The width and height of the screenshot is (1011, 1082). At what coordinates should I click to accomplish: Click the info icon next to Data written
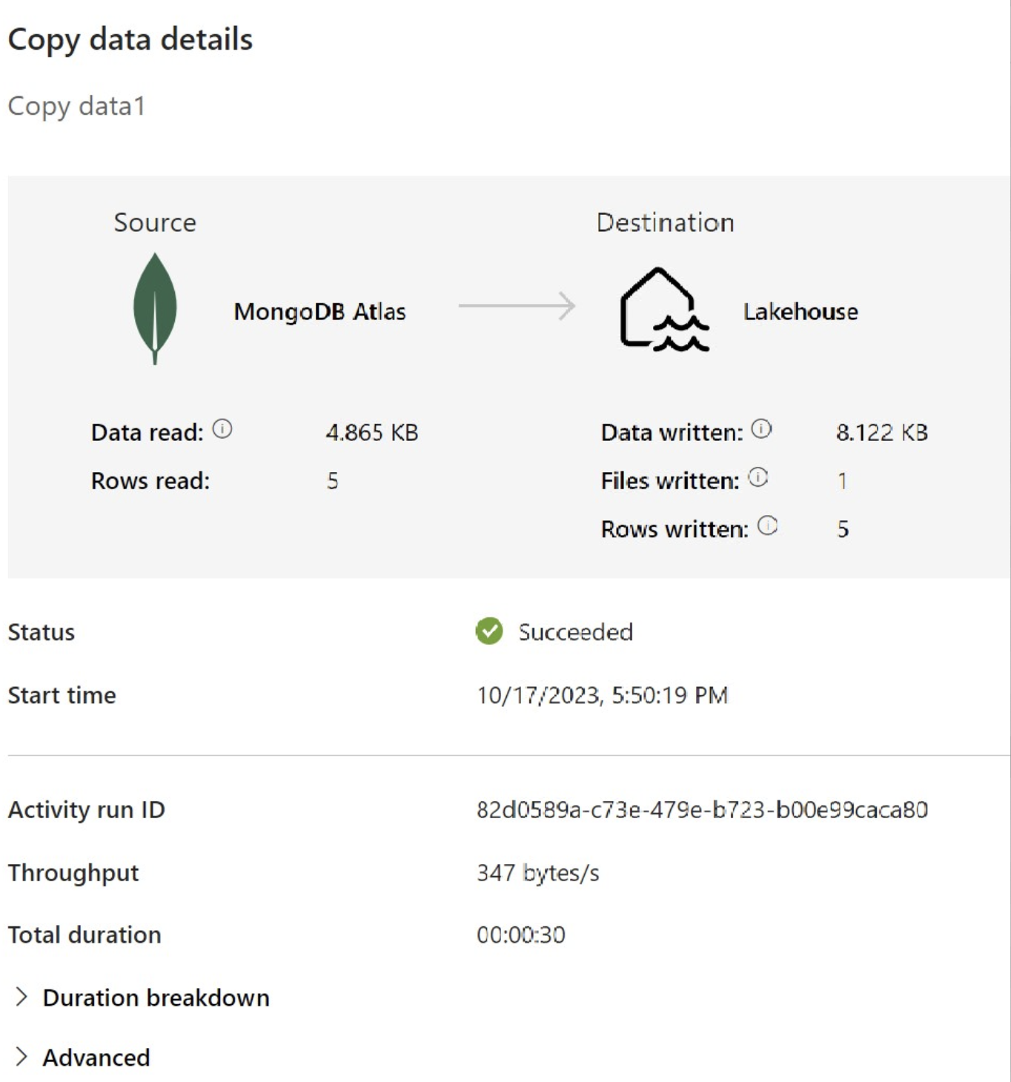tap(760, 428)
